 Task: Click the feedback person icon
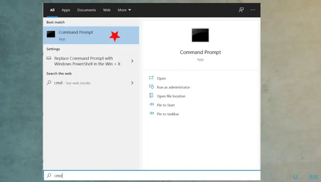241,10
